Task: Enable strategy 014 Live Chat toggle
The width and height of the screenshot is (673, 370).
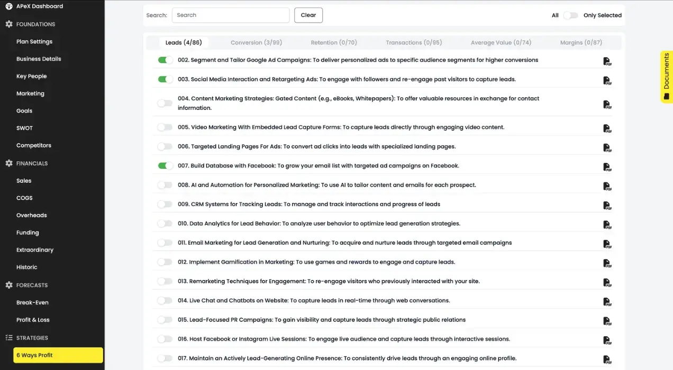Action: pyautogui.click(x=165, y=301)
